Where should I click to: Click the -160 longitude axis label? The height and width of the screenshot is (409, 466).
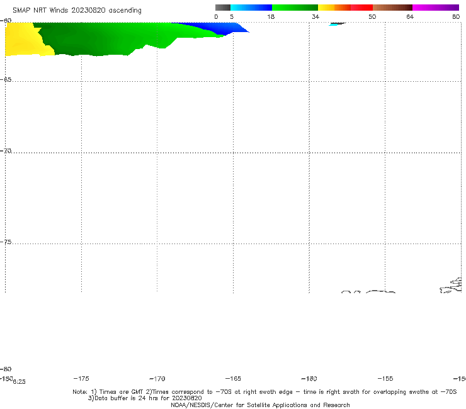309,378
